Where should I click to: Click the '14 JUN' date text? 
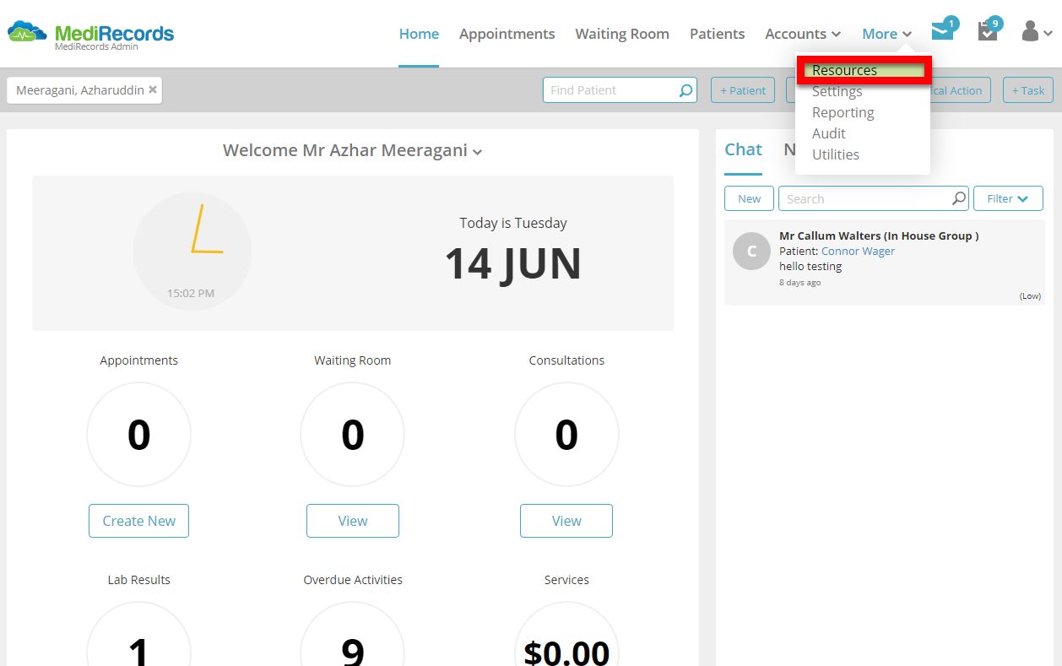coord(513,263)
